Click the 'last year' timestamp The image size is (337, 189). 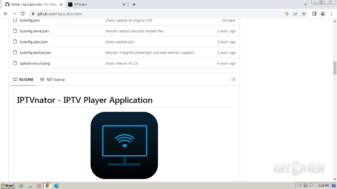(x=229, y=20)
